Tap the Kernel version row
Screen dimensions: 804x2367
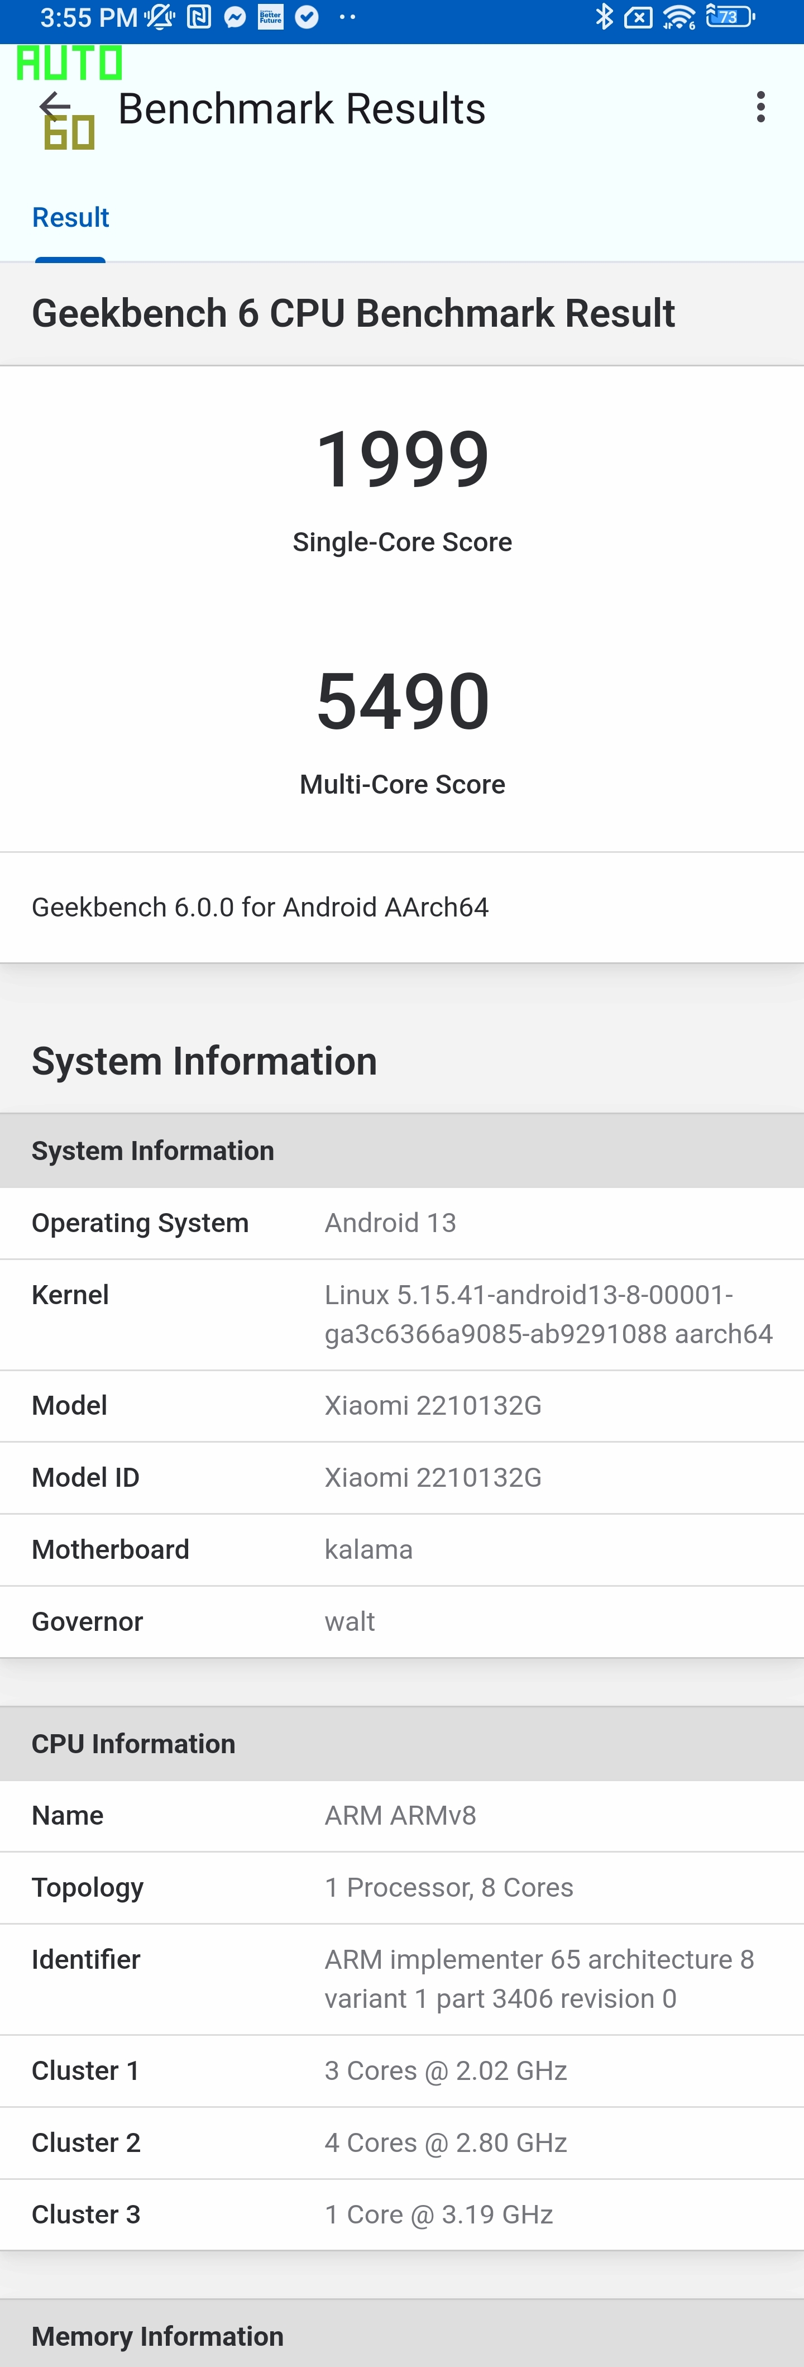pos(401,1314)
